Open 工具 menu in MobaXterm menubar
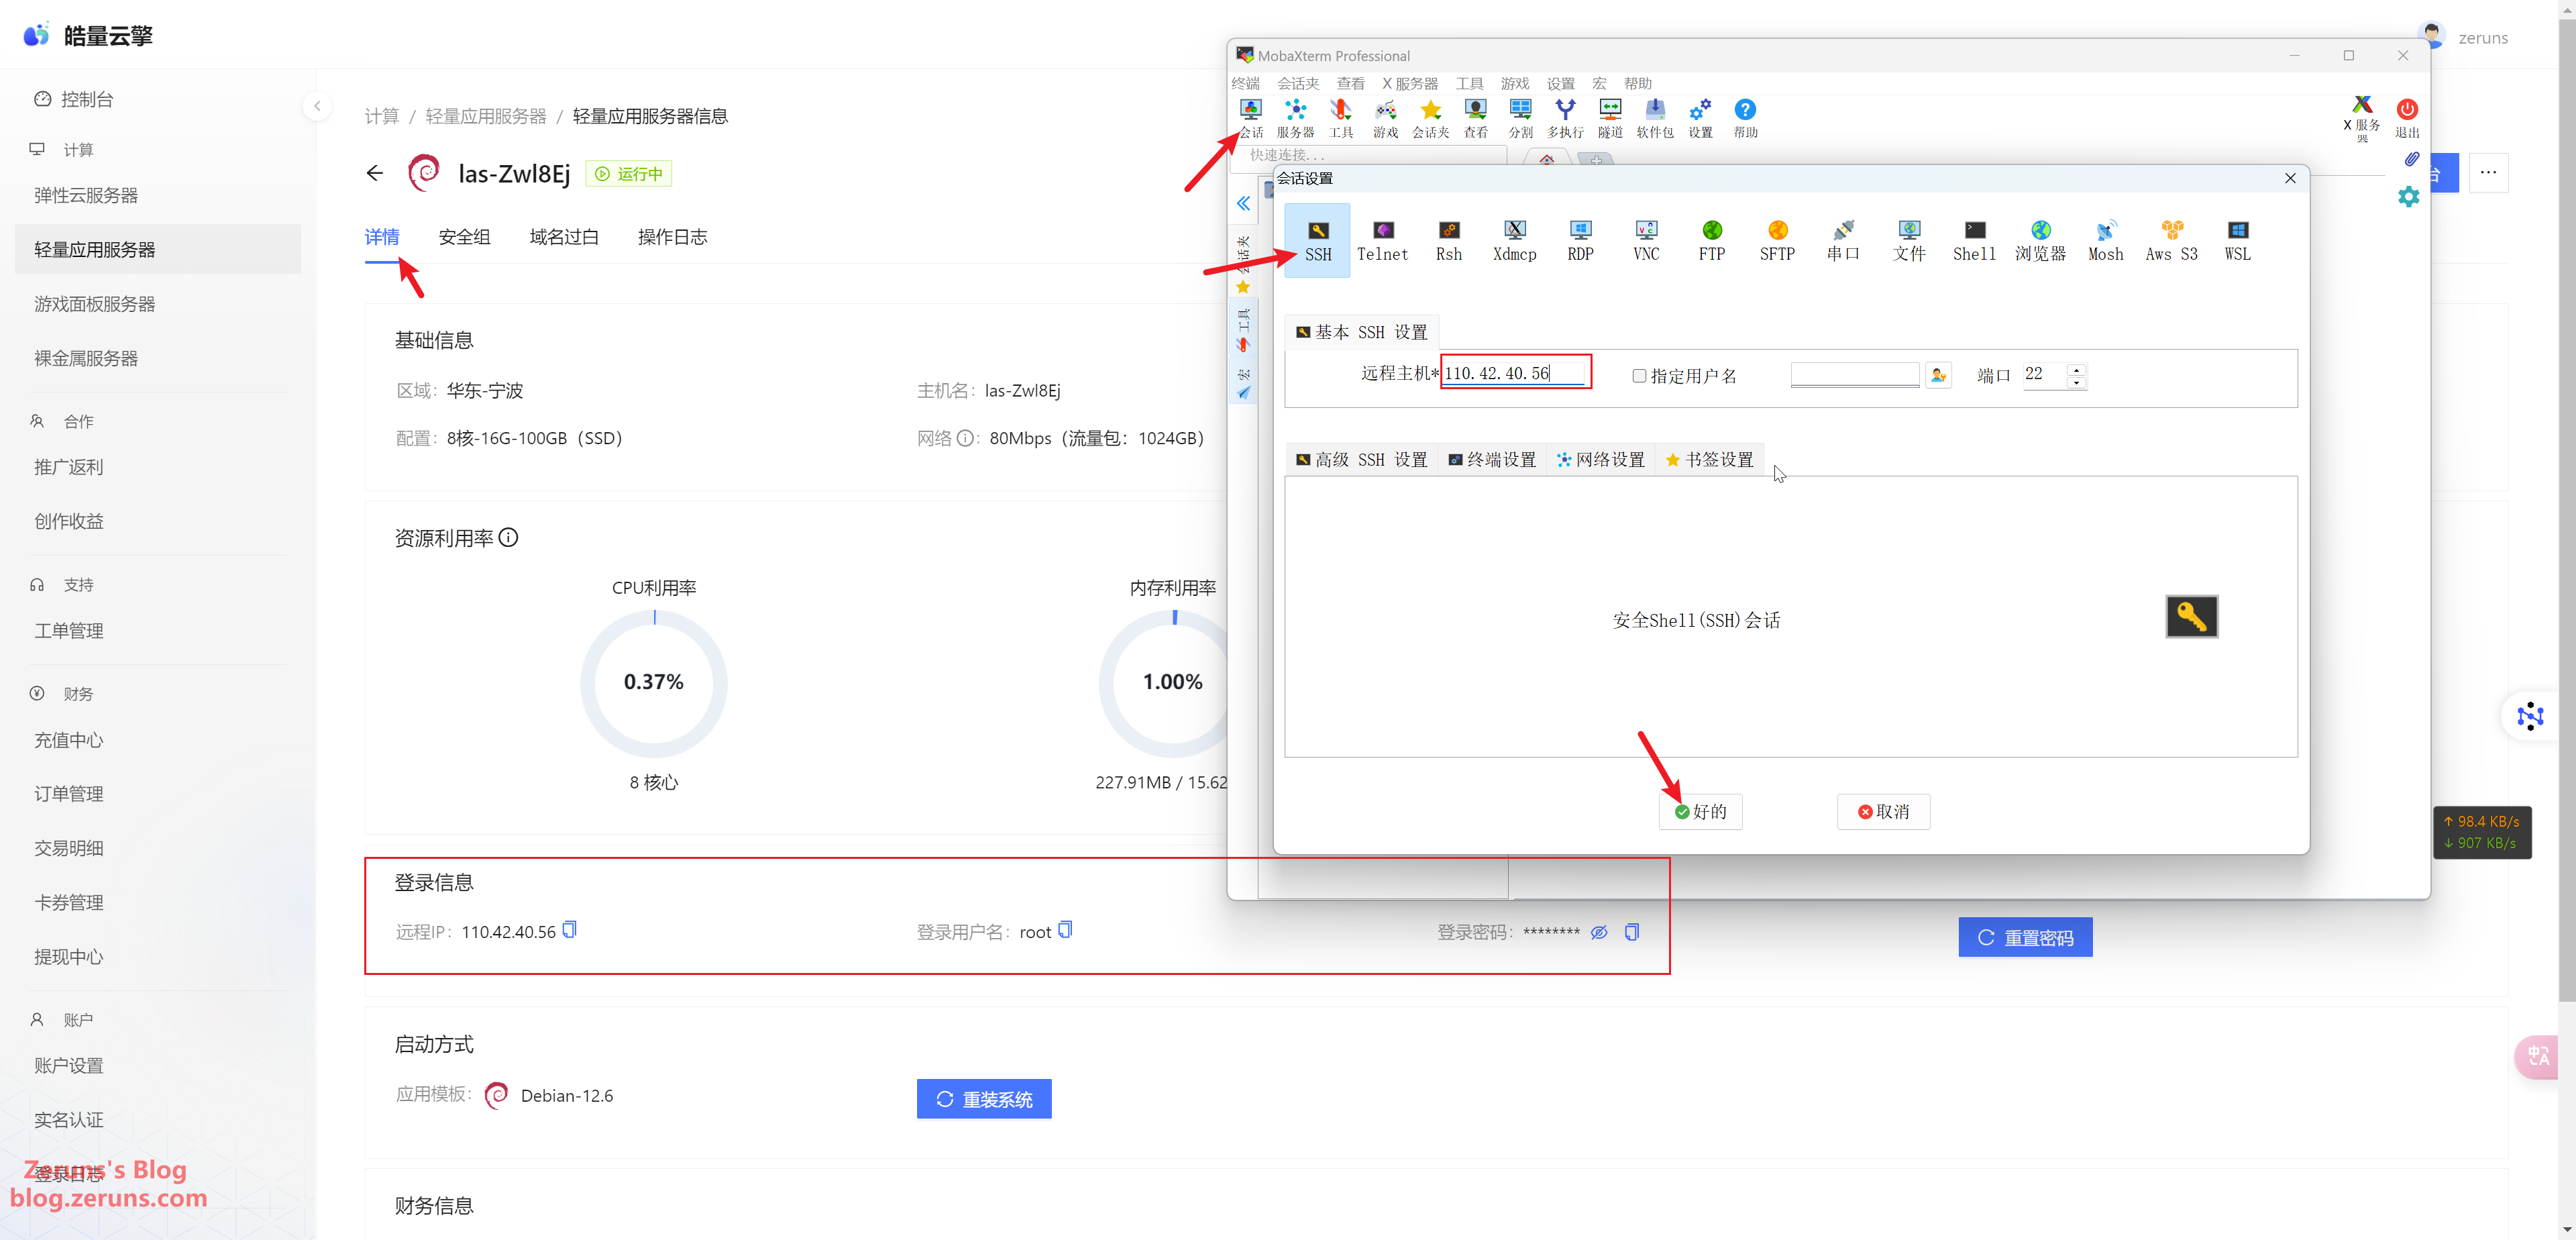Viewport: 2576px width, 1240px height. pos(1469,83)
